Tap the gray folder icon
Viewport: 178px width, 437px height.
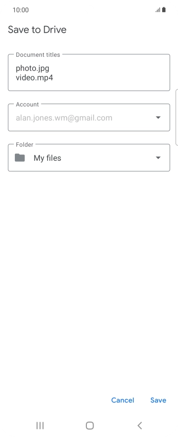20,158
